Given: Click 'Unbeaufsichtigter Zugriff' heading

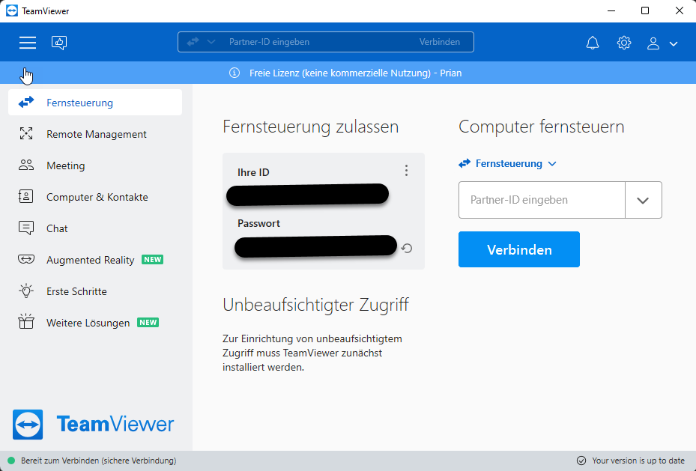Looking at the screenshot, I should [315, 305].
